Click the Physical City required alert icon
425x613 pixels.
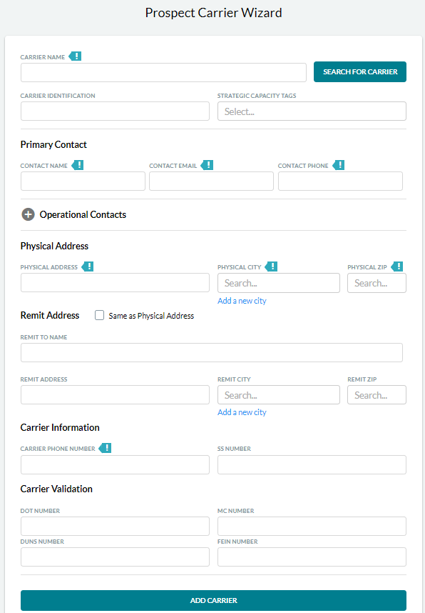click(271, 266)
